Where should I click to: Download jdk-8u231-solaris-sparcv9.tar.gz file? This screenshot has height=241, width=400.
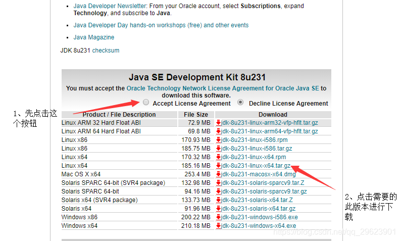point(264,191)
